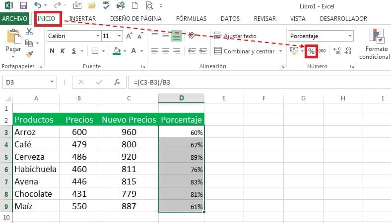This screenshot has width=391, height=223.
Task: Open the FÓRMULAS ribbon tab
Action: [191, 19]
